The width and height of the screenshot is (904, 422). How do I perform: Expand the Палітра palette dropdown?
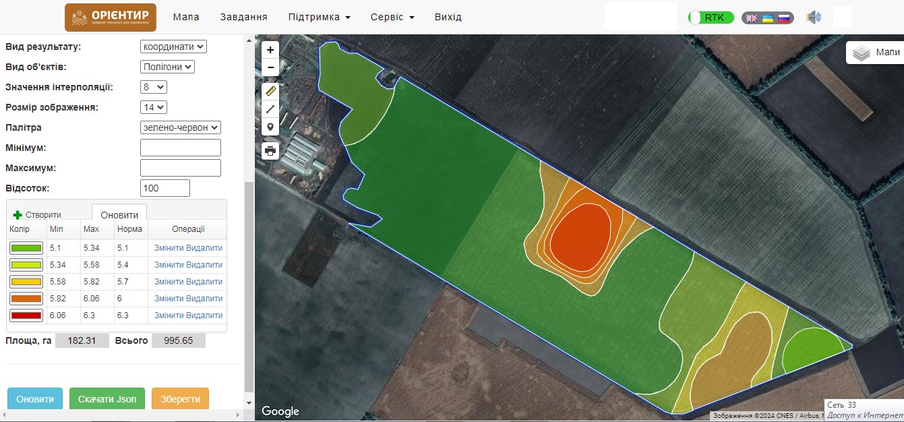pos(181,127)
